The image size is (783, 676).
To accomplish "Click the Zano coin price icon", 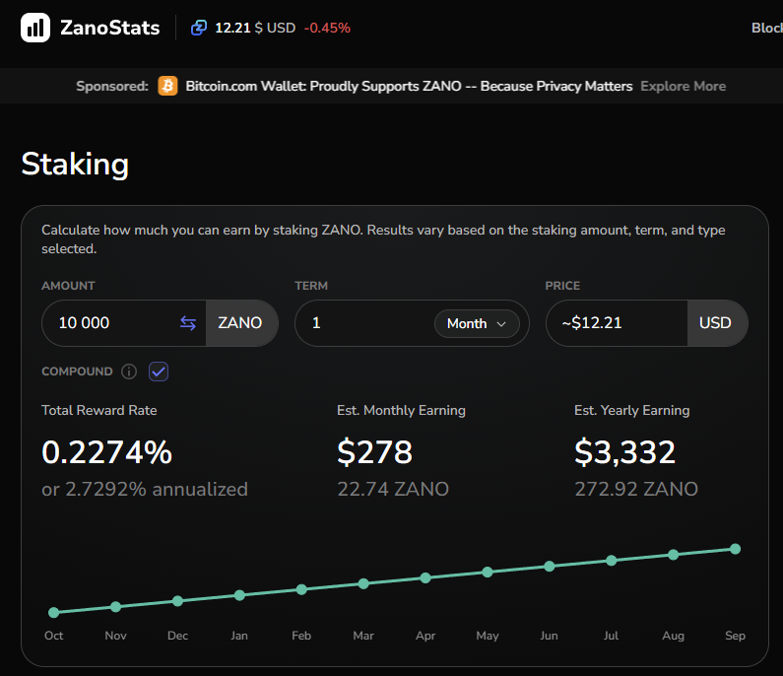I will pyautogui.click(x=200, y=28).
